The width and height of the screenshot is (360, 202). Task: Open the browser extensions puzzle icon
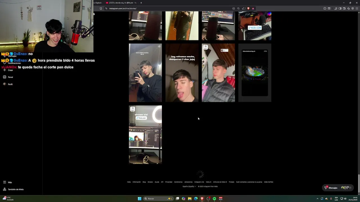tap(325, 8)
